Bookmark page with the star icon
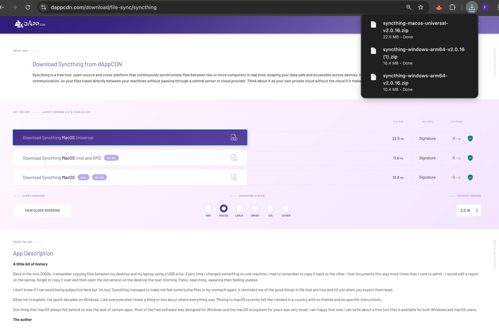Viewport: 499px width, 328px height. coord(421,8)
